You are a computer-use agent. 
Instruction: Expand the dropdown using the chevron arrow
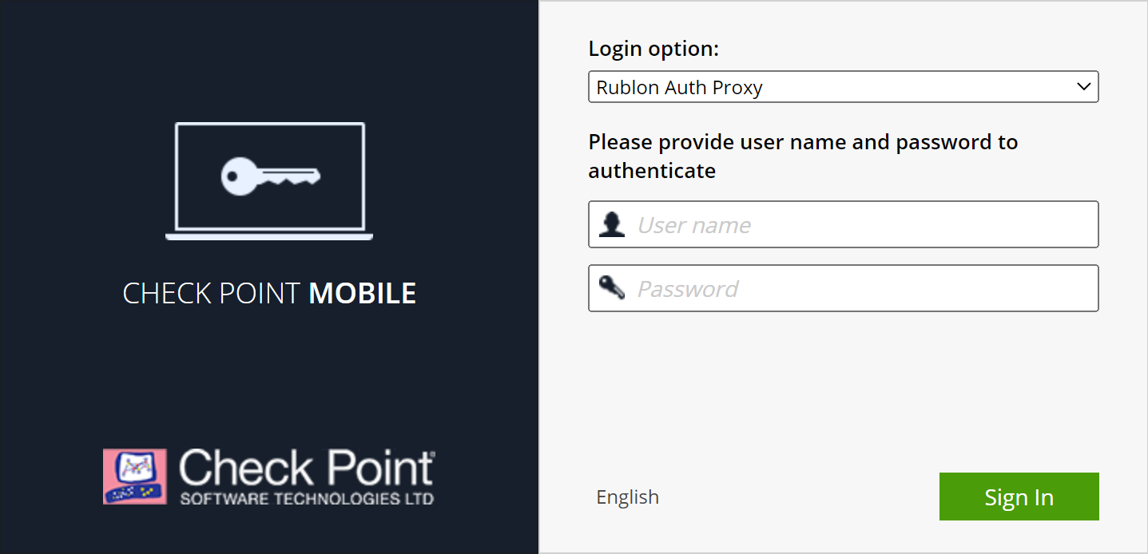[x=1083, y=86]
